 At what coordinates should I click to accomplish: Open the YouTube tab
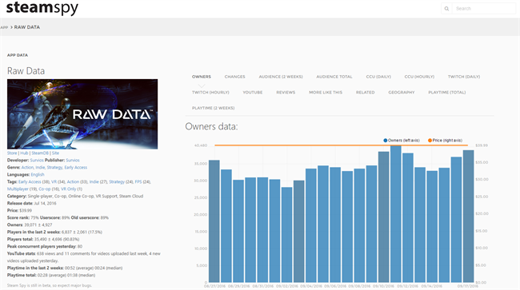pos(253,93)
